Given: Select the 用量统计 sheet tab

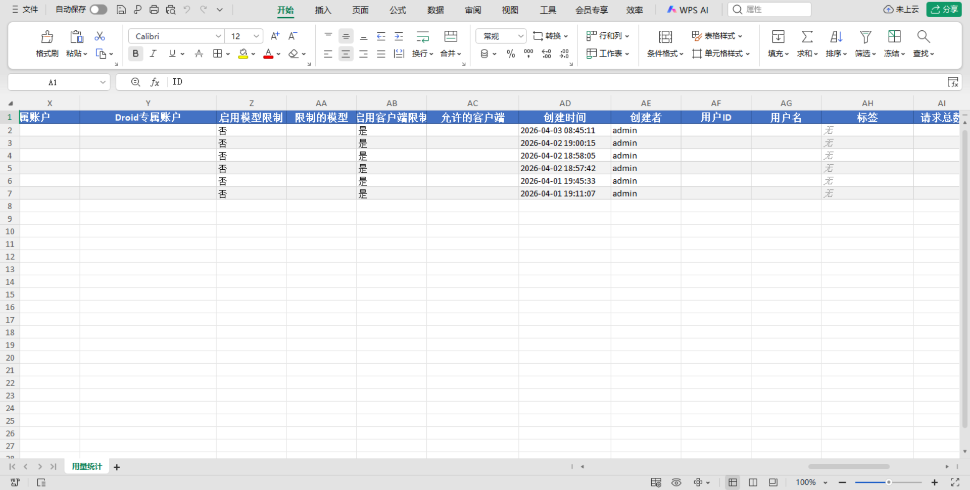Looking at the screenshot, I should click(x=87, y=467).
